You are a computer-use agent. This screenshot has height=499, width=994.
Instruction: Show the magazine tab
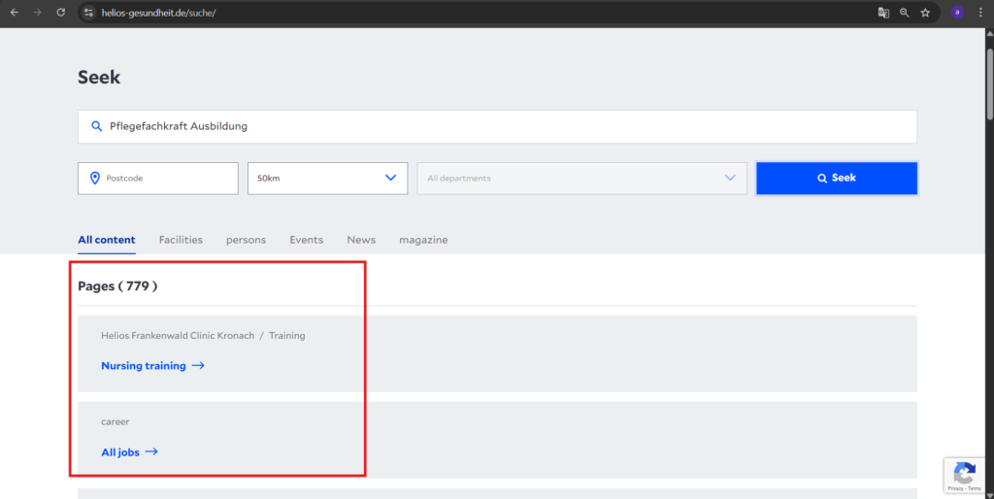[x=423, y=240]
